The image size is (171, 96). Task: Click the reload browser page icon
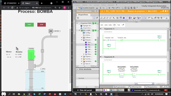click(x=12, y=8)
